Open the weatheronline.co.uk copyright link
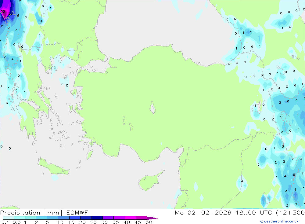This screenshot has height=224, width=305. pos(279,221)
